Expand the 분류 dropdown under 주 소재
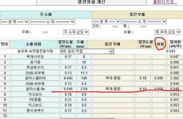The image size is (183, 119). 14,21
